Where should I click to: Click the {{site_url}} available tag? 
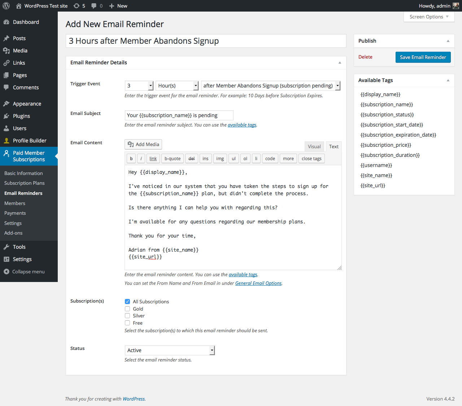[373, 185]
